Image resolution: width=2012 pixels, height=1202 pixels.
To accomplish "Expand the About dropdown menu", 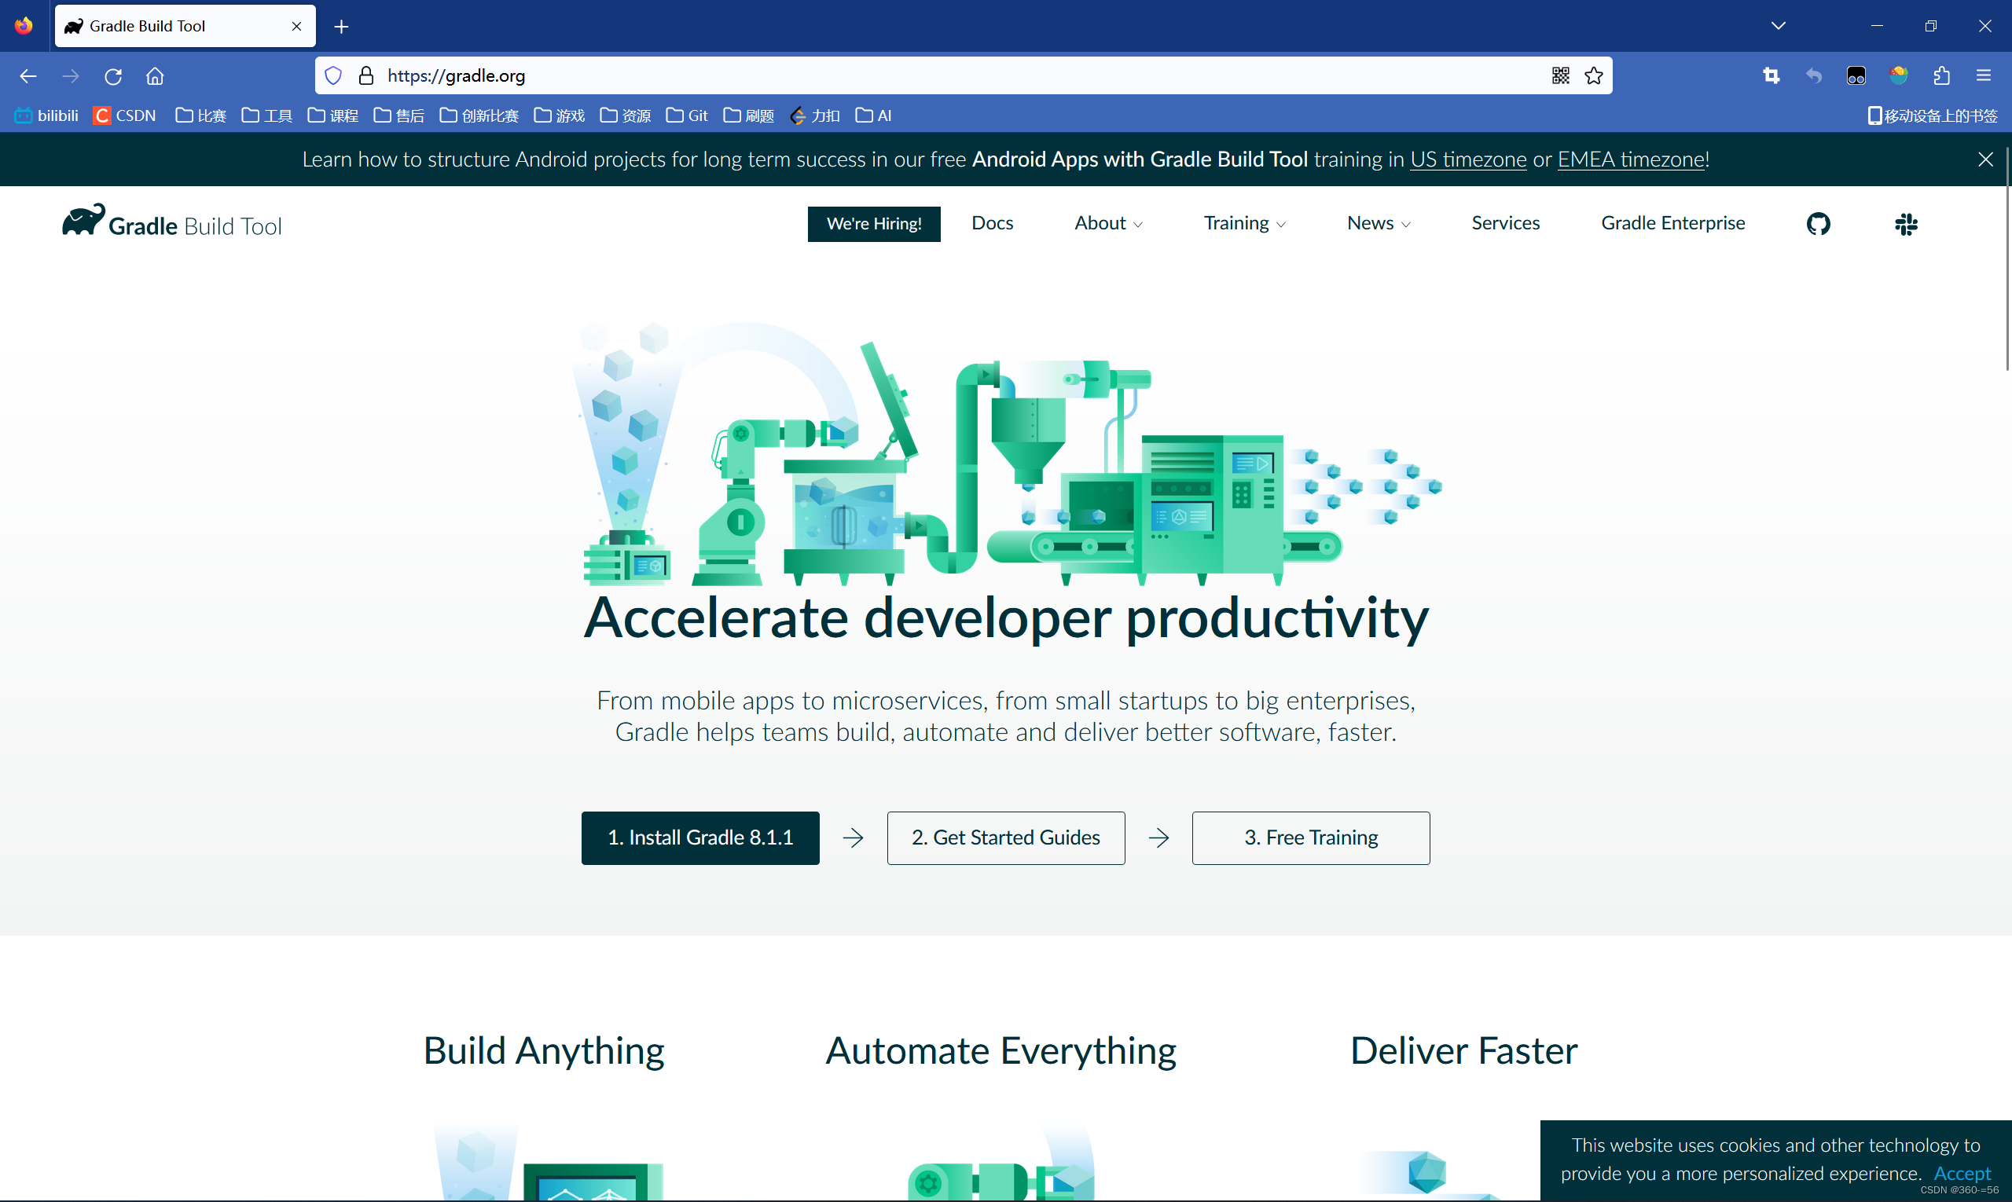I will pos(1107,224).
